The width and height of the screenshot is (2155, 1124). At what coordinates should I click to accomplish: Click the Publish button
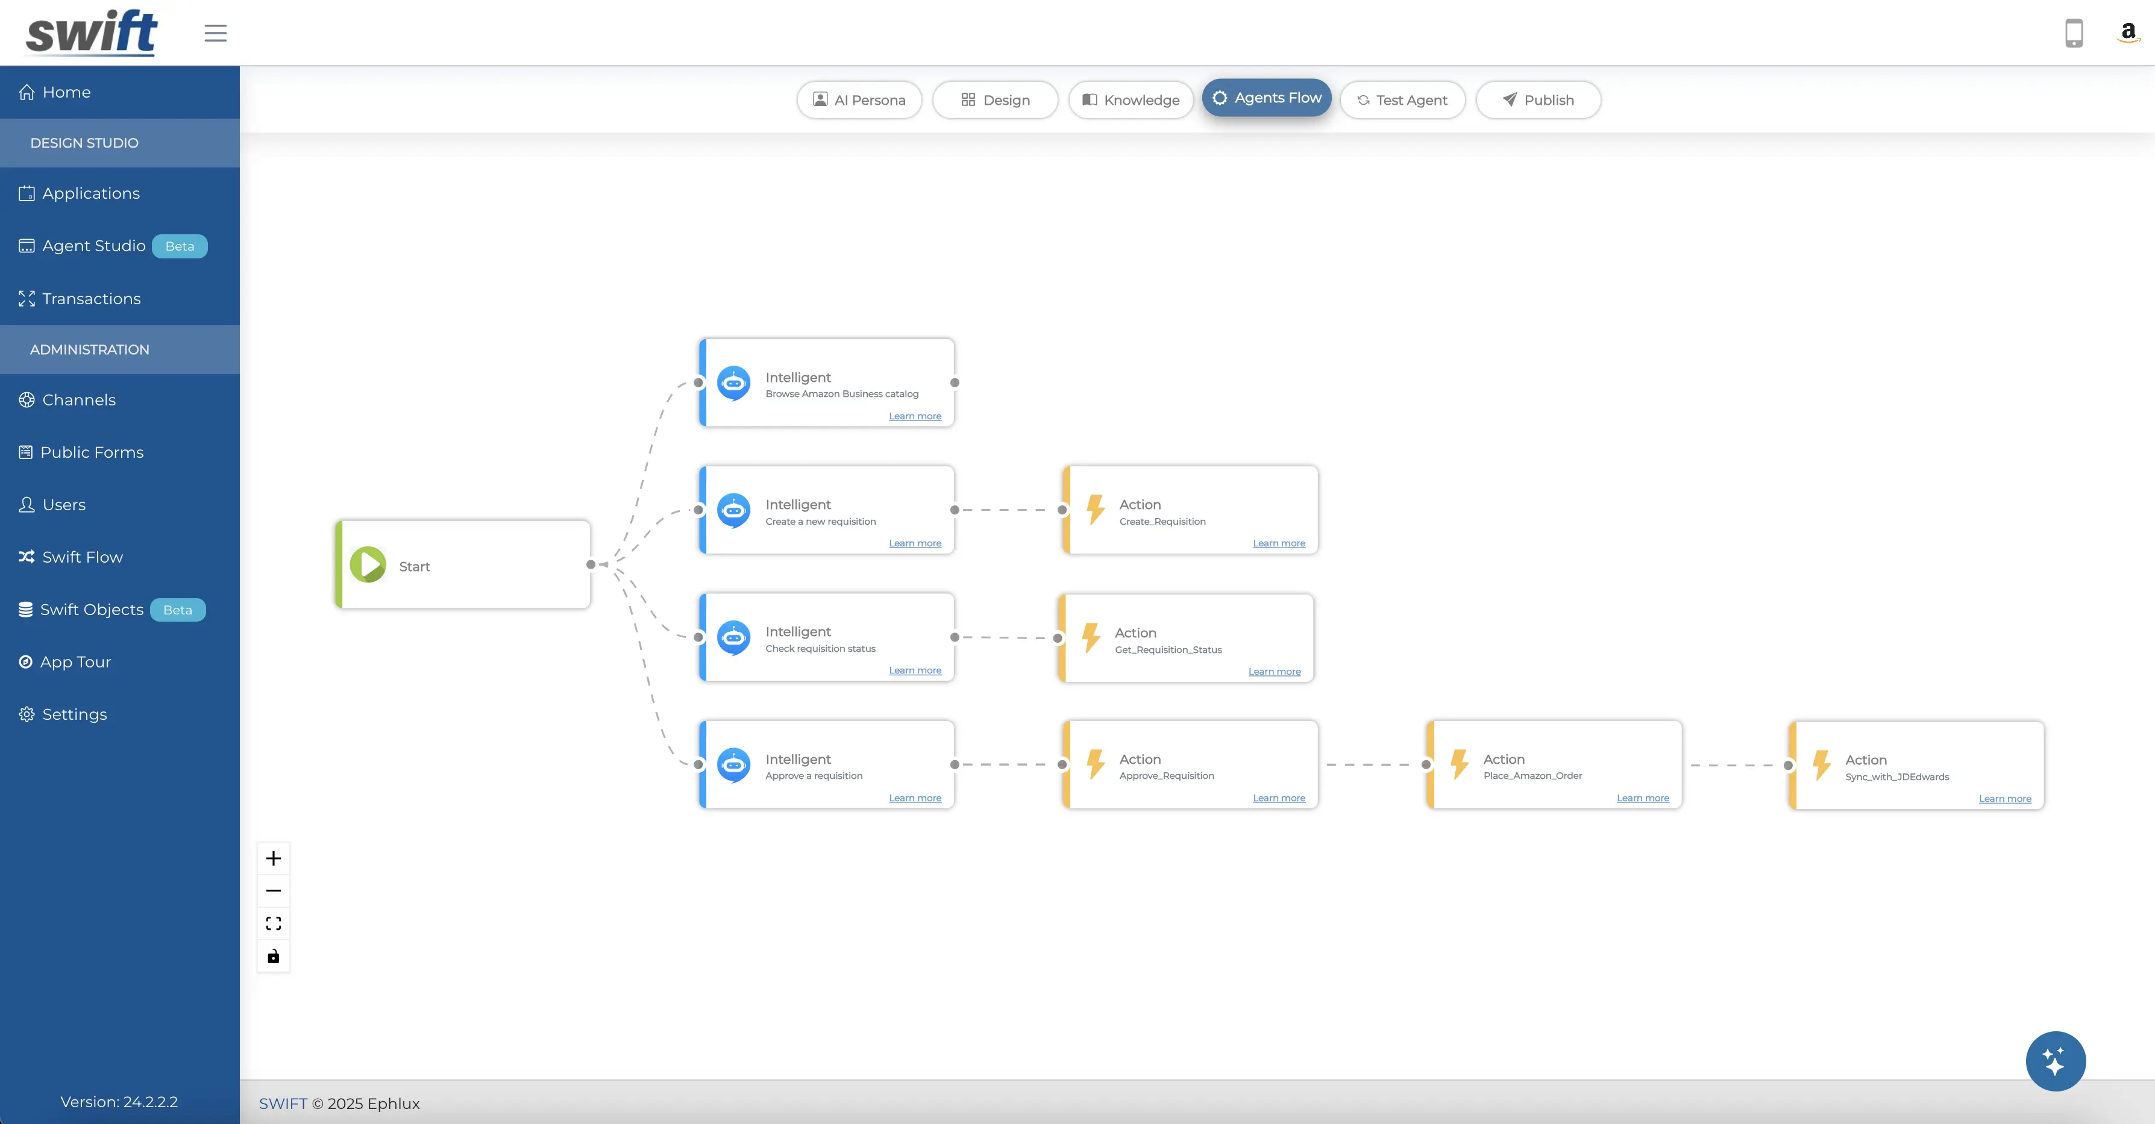tap(1538, 99)
